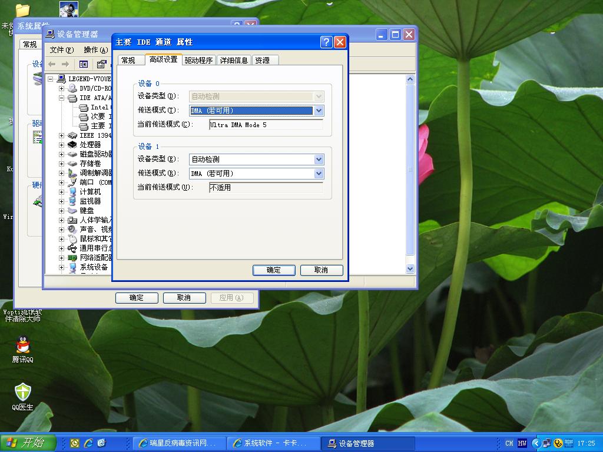
Task: Expand the DVD/CD-ROM tree node
Action: [62, 88]
